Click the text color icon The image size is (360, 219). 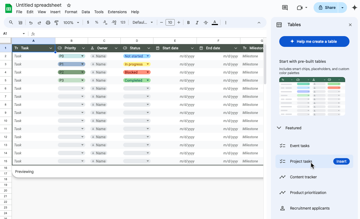(x=215, y=23)
